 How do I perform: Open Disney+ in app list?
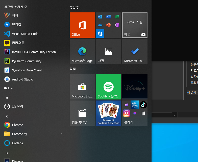[x=34, y=160]
